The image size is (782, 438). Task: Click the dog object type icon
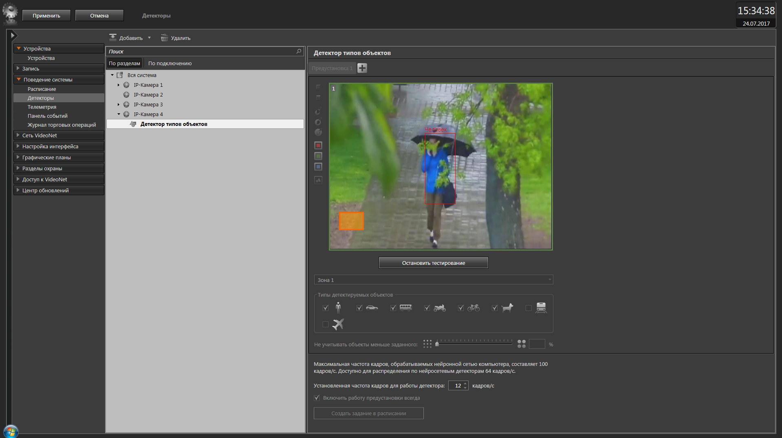point(507,308)
